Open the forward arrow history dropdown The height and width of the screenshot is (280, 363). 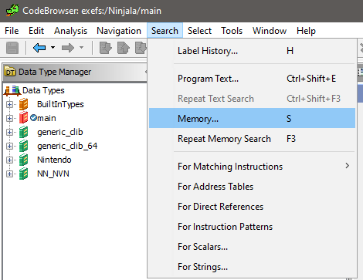[x=81, y=48]
